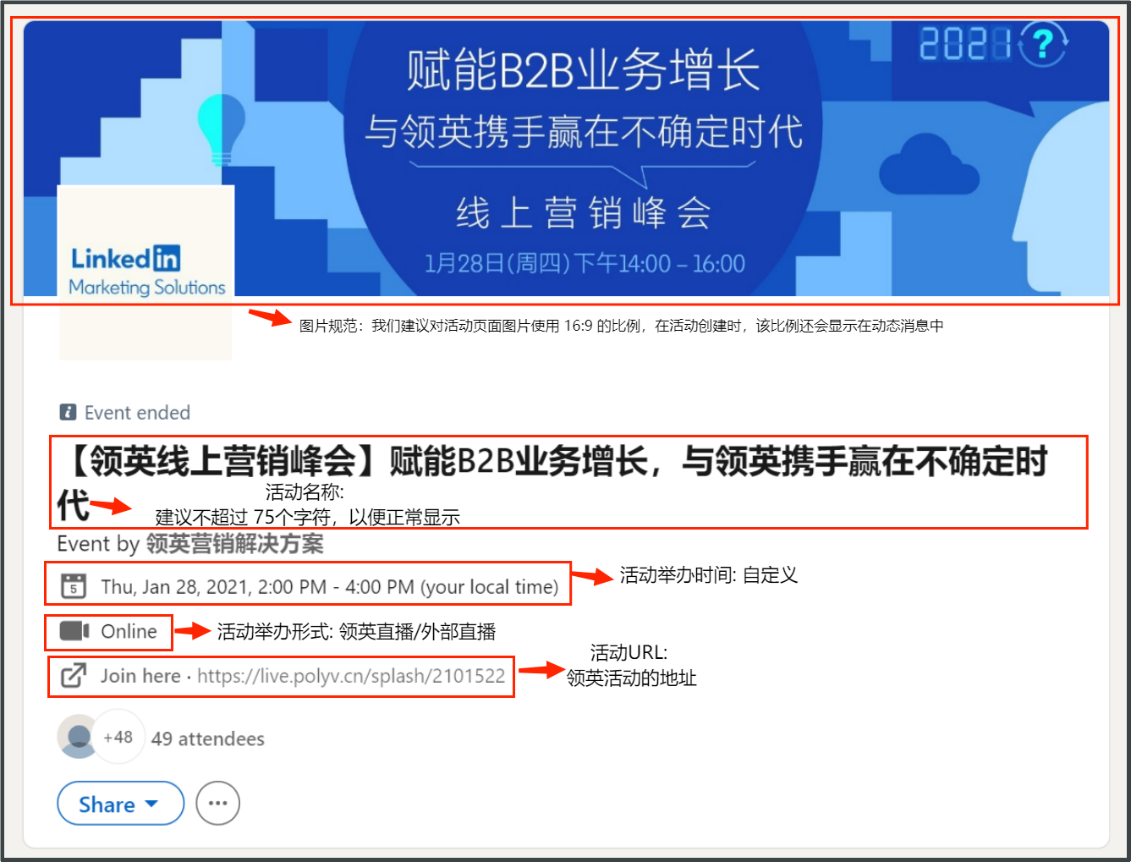Click the Online event format label
Viewport: 1131px width, 862px height.
coord(129,631)
